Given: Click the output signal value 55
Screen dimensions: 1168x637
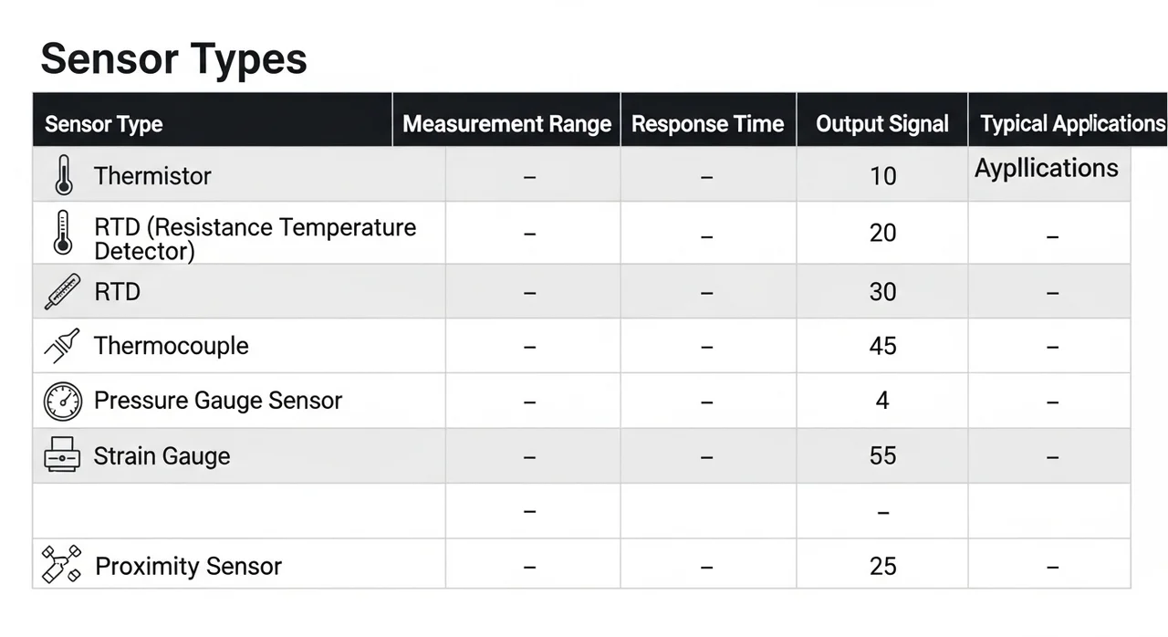Looking at the screenshot, I should click(882, 455).
